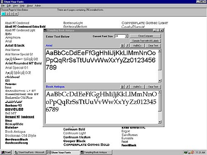Select the Arial Rounded MT Bold font
The height and width of the screenshot is (155, 207).
(x=23, y=63)
